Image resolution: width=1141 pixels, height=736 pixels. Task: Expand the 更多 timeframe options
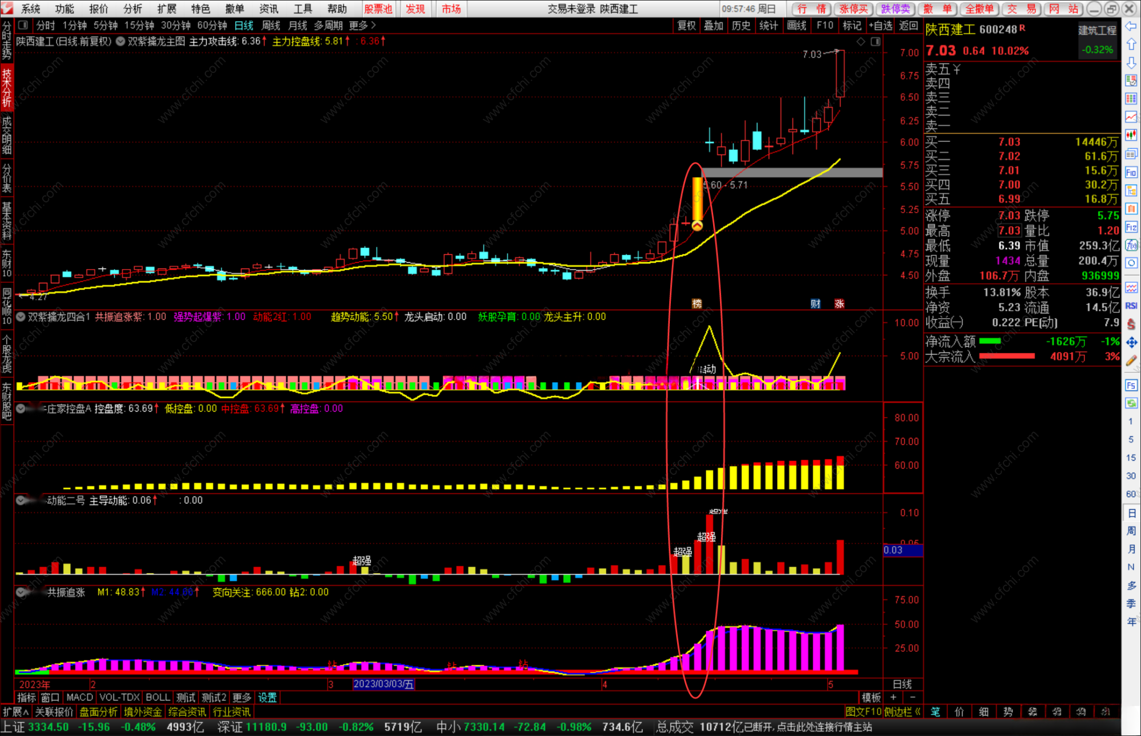click(x=362, y=25)
